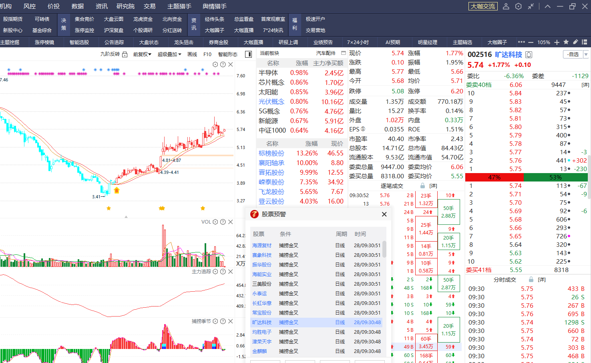Zoom in with the plus next to 105%
Image resolution: width=591 pixels, height=363 pixels.
[557, 42]
